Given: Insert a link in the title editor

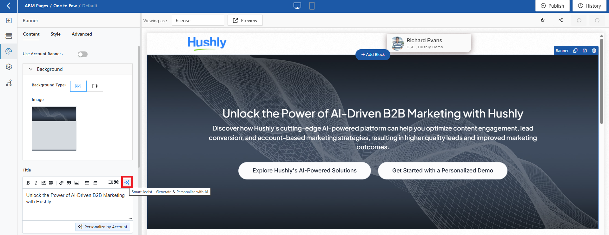Looking at the screenshot, I should 61,183.
